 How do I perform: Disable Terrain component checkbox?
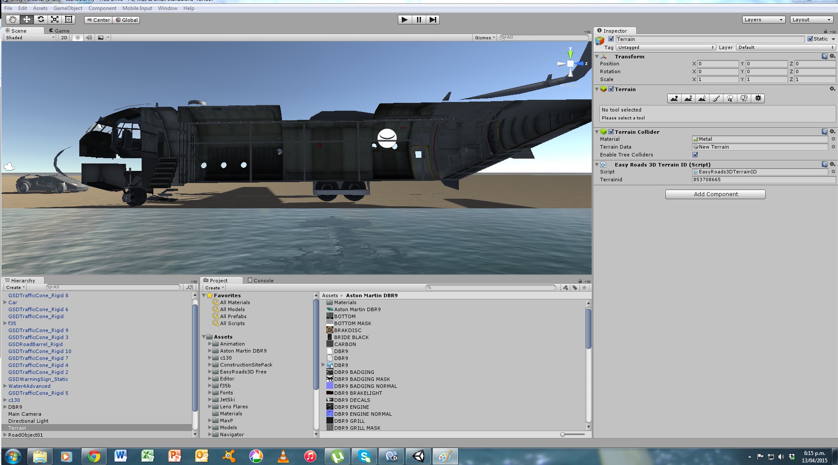(x=611, y=89)
